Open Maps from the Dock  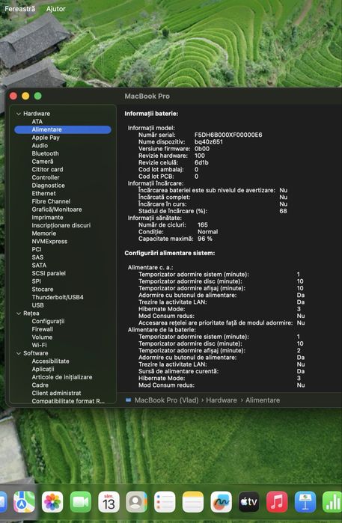pyautogui.click(x=24, y=501)
